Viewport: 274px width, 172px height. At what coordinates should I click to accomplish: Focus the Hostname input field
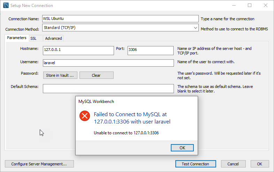[x=78, y=50]
